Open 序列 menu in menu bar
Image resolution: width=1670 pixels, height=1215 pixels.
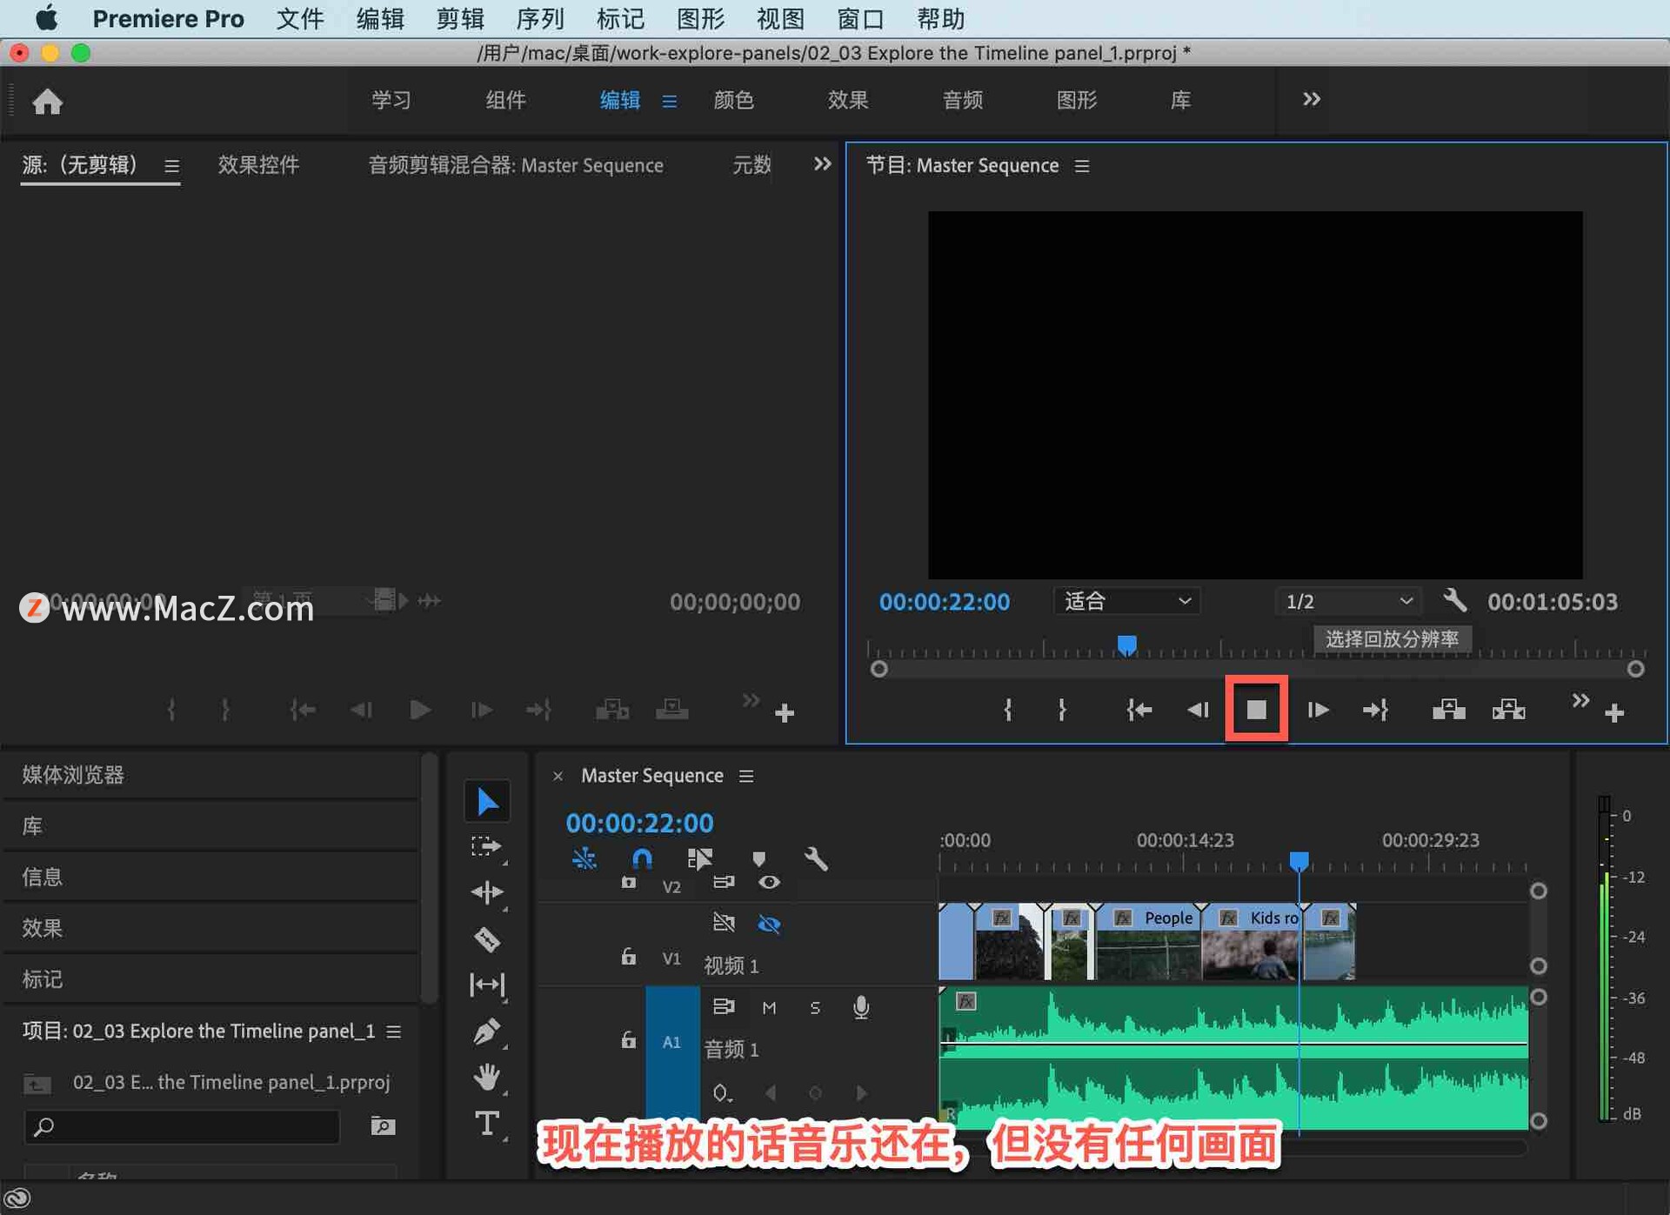(x=540, y=18)
